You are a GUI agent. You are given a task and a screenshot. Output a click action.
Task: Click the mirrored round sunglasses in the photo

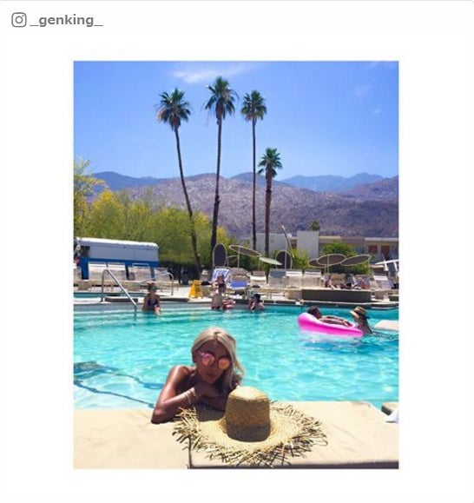coord(215,360)
